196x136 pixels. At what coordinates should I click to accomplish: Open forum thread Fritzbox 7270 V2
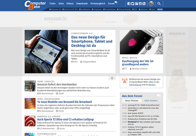tap(141, 128)
